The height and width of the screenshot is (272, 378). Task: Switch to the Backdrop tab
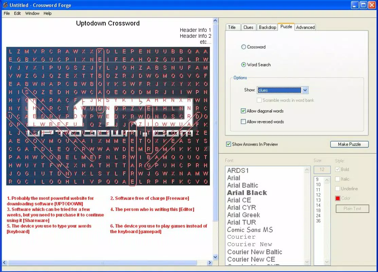267,27
